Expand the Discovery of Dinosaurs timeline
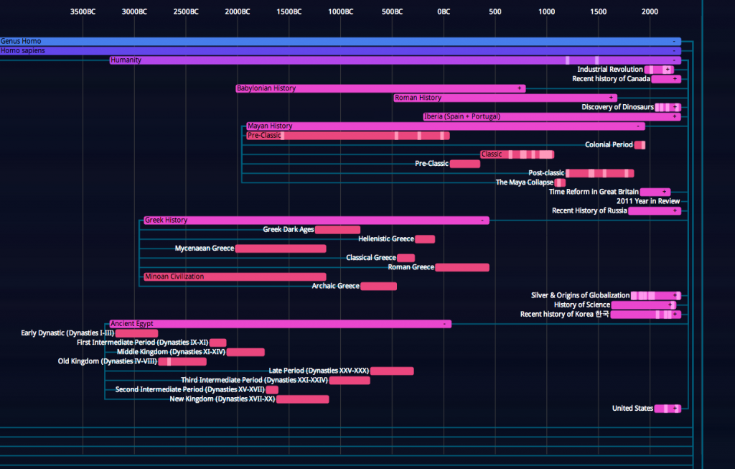This screenshot has height=469, width=735. tap(675, 107)
